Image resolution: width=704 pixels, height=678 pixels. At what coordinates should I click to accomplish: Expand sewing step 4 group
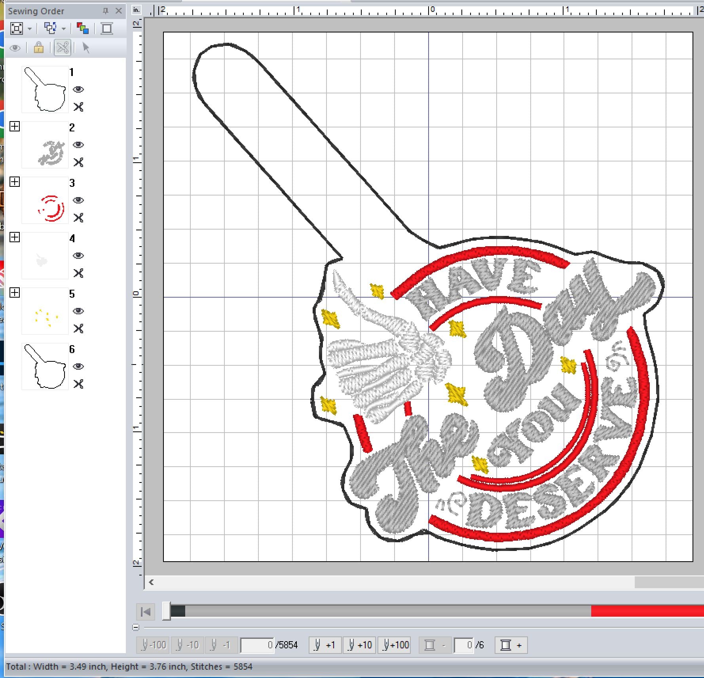[15, 237]
